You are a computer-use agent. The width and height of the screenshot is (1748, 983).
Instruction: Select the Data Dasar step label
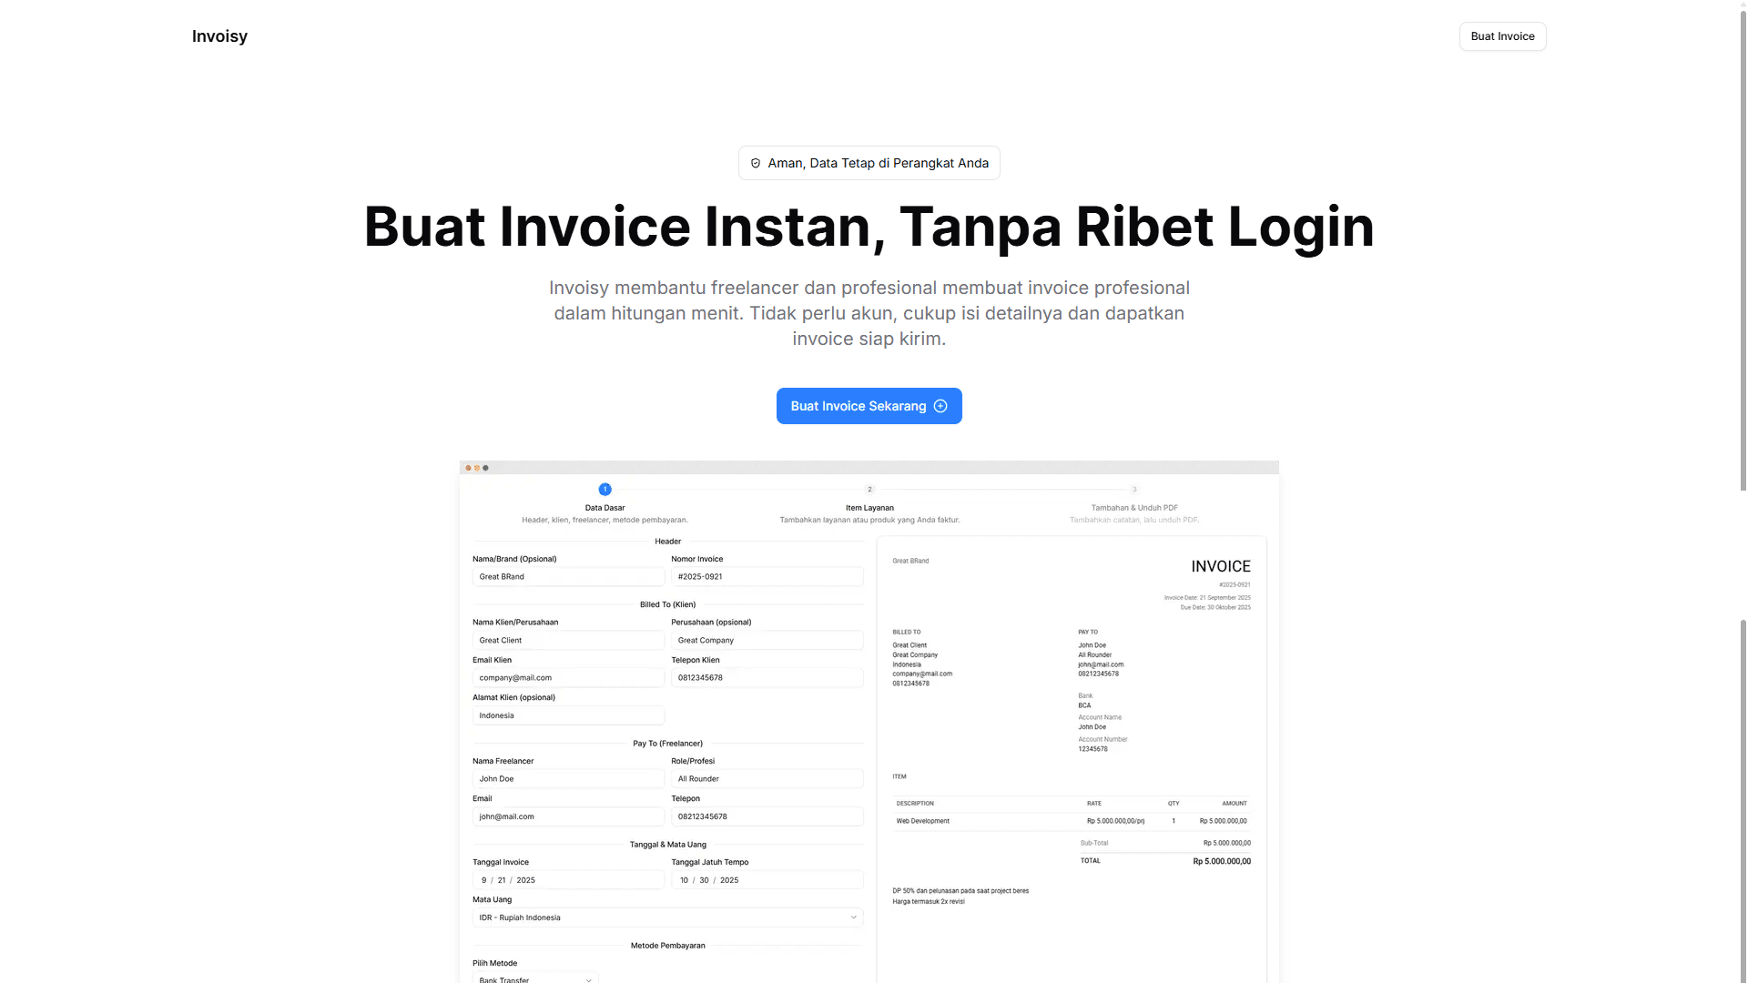(605, 508)
